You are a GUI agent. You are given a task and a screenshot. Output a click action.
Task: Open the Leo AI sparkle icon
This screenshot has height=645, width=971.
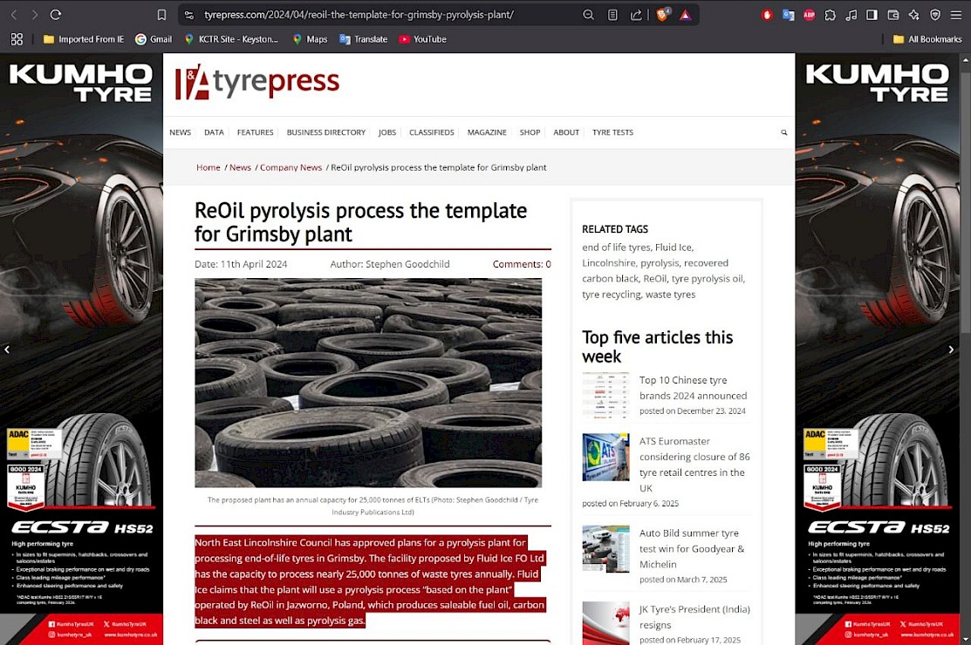coord(914,15)
